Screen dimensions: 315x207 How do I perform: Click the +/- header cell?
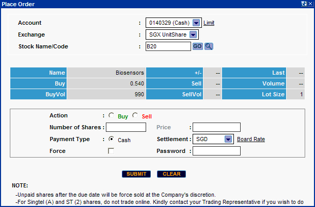pyautogui.click(x=175, y=73)
